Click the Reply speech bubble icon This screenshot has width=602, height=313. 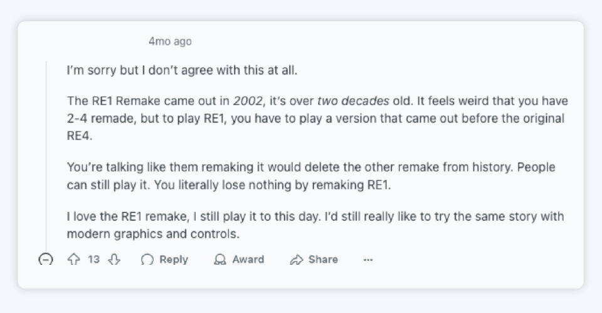pyautogui.click(x=147, y=260)
